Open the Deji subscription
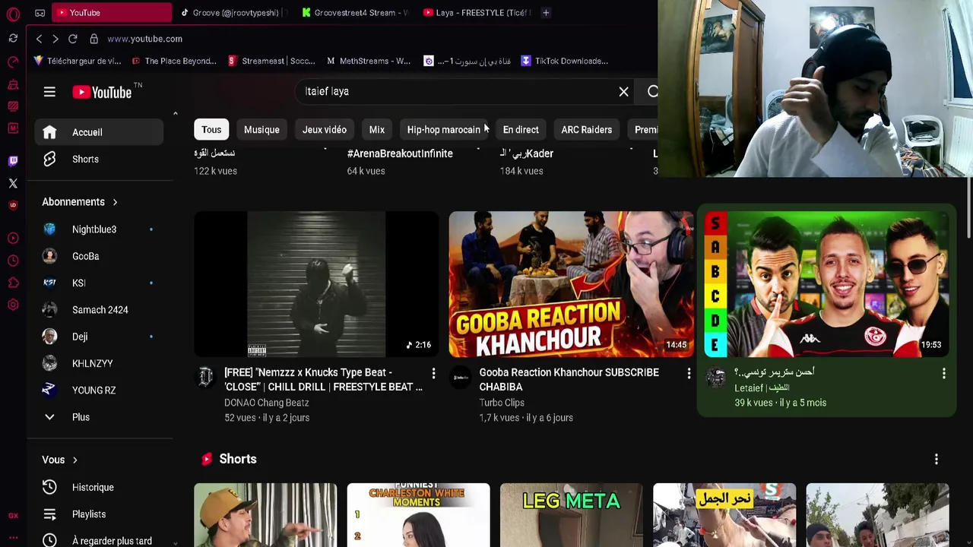 (99, 337)
